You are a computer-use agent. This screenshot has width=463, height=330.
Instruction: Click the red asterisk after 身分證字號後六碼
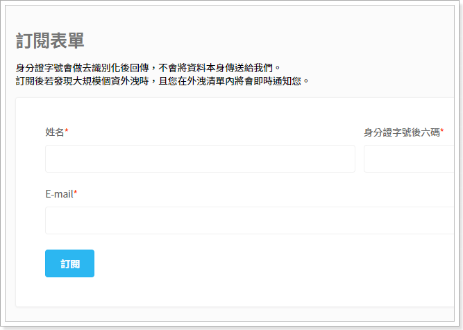pos(442,132)
